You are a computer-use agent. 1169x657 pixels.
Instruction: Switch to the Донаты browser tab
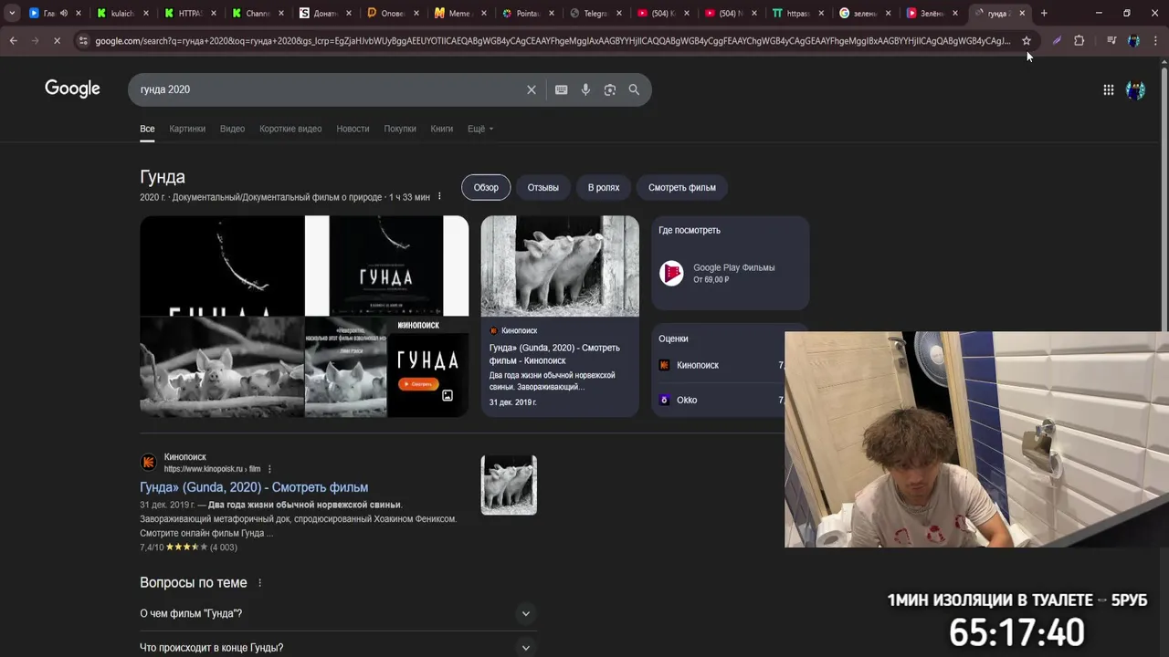[324, 13]
